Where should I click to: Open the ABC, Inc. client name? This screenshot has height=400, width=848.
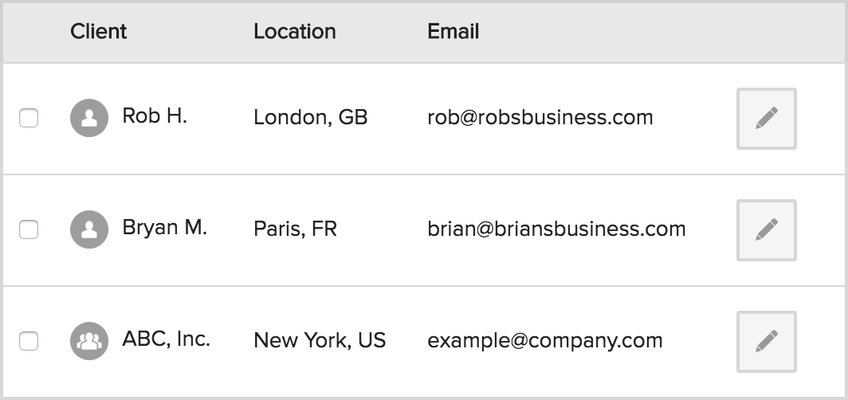coord(166,339)
